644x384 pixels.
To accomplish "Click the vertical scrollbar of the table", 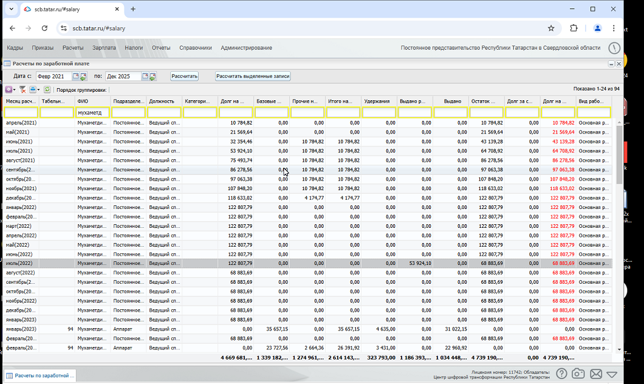I will click(x=619, y=235).
